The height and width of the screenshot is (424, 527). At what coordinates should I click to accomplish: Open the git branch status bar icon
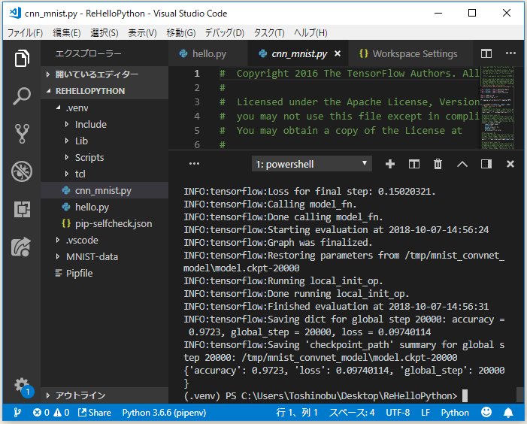(17, 412)
